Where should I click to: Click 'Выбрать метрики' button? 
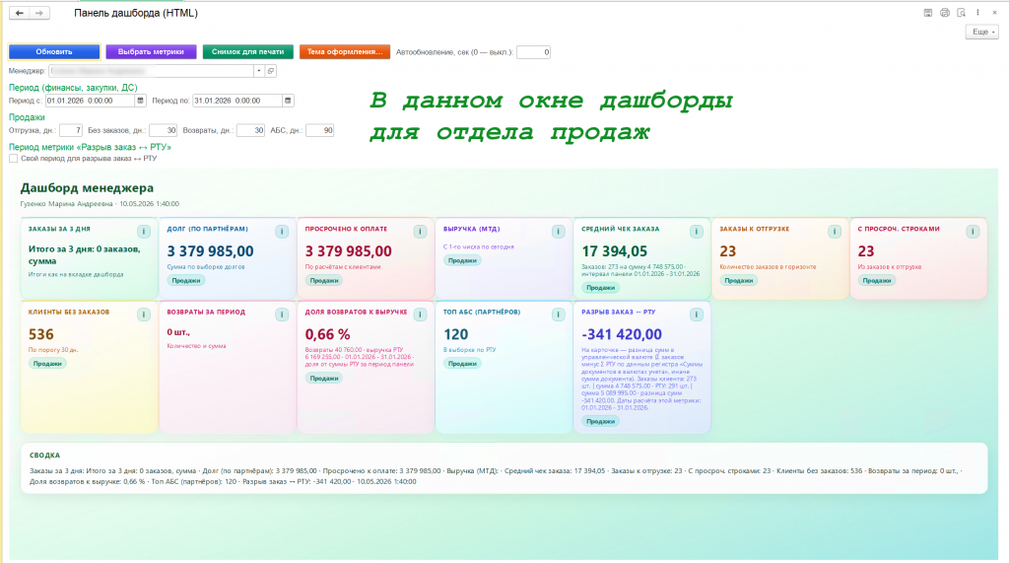[x=151, y=52]
